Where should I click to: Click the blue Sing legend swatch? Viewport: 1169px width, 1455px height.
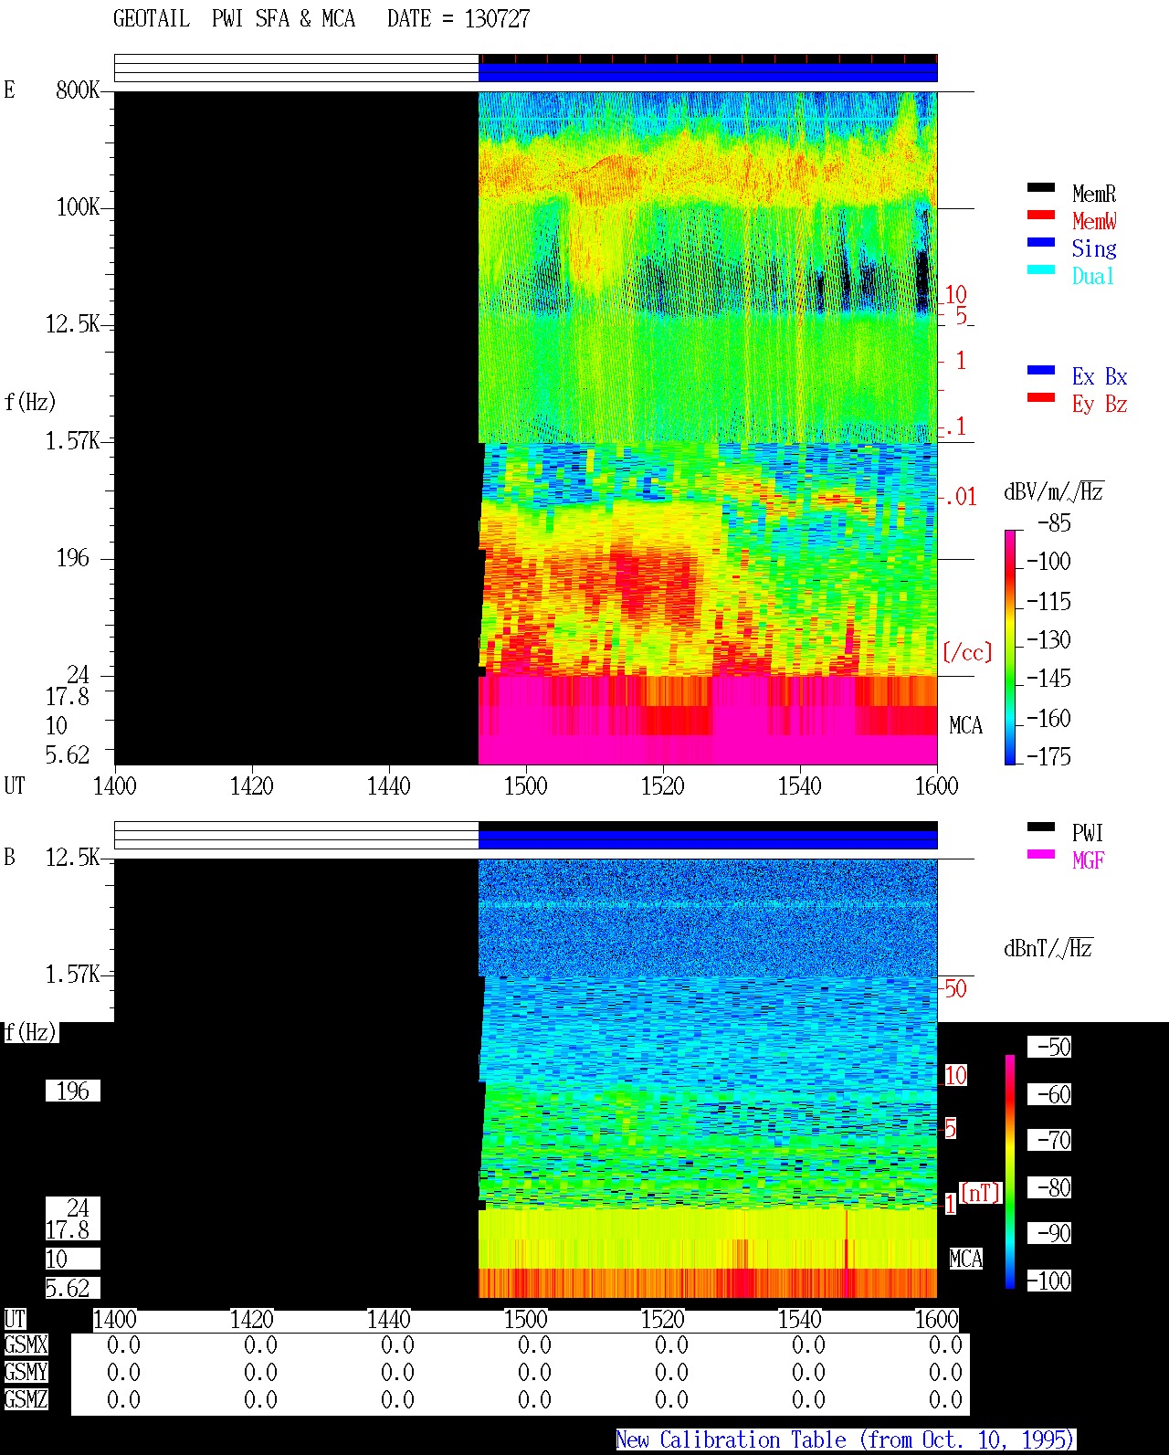(1041, 243)
